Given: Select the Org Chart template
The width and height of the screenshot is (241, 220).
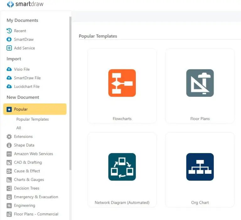Looking at the screenshot, I should pos(200,167).
